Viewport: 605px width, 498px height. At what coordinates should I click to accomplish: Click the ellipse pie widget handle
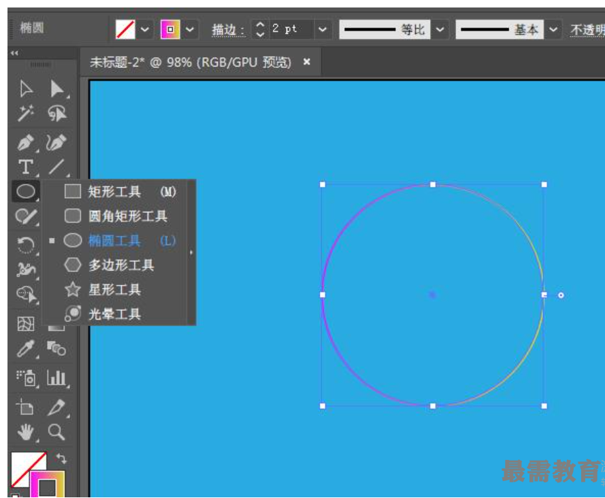[x=561, y=295]
